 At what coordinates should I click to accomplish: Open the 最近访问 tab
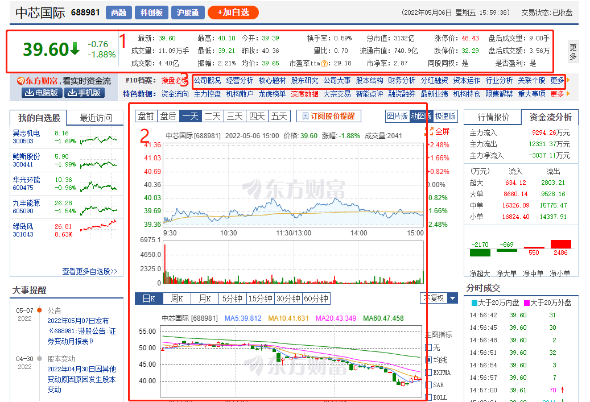click(96, 118)
